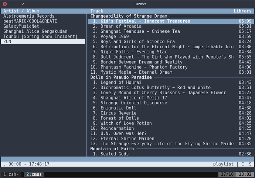Select track Eternal Shrine Maiden

(x=171, y=139)
